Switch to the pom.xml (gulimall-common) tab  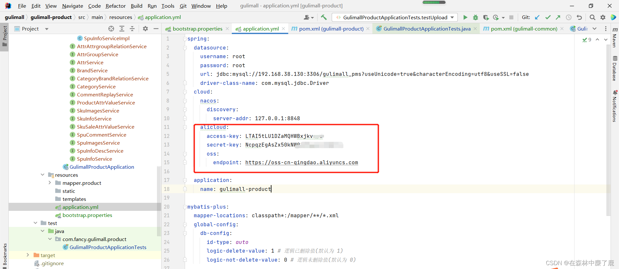click(x=524, y=29)
